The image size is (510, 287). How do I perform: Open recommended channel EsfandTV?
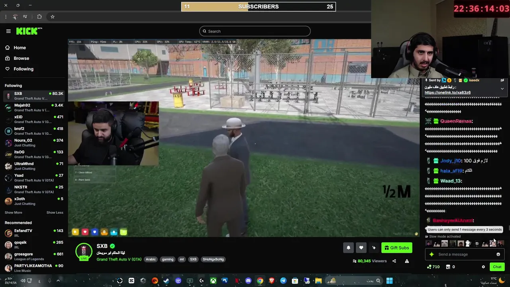pos(34,233)
